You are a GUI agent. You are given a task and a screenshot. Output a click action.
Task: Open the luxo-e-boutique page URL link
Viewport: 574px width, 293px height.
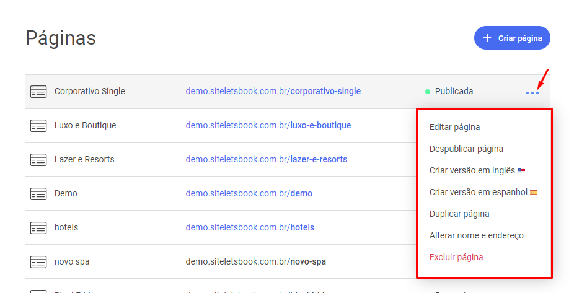pyautogui.click(x=268, y=125)
